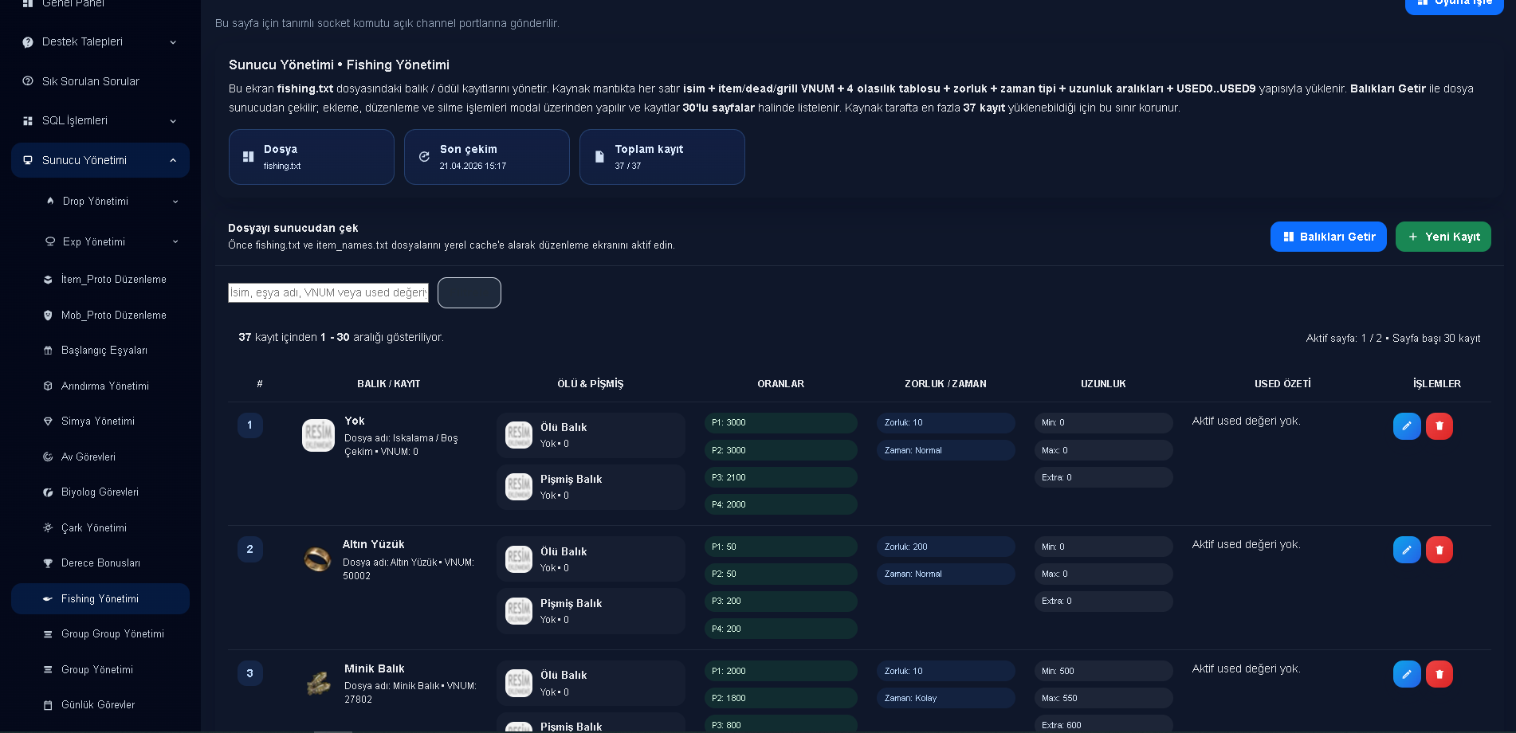Click 'P1: 3000' rate value
Viewport: 1516px width, 733px height.
point(781,423)
